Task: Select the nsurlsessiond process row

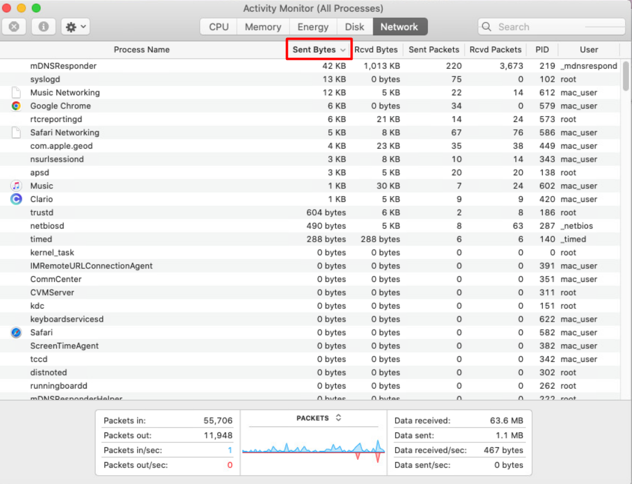Action: coord(310,159)
